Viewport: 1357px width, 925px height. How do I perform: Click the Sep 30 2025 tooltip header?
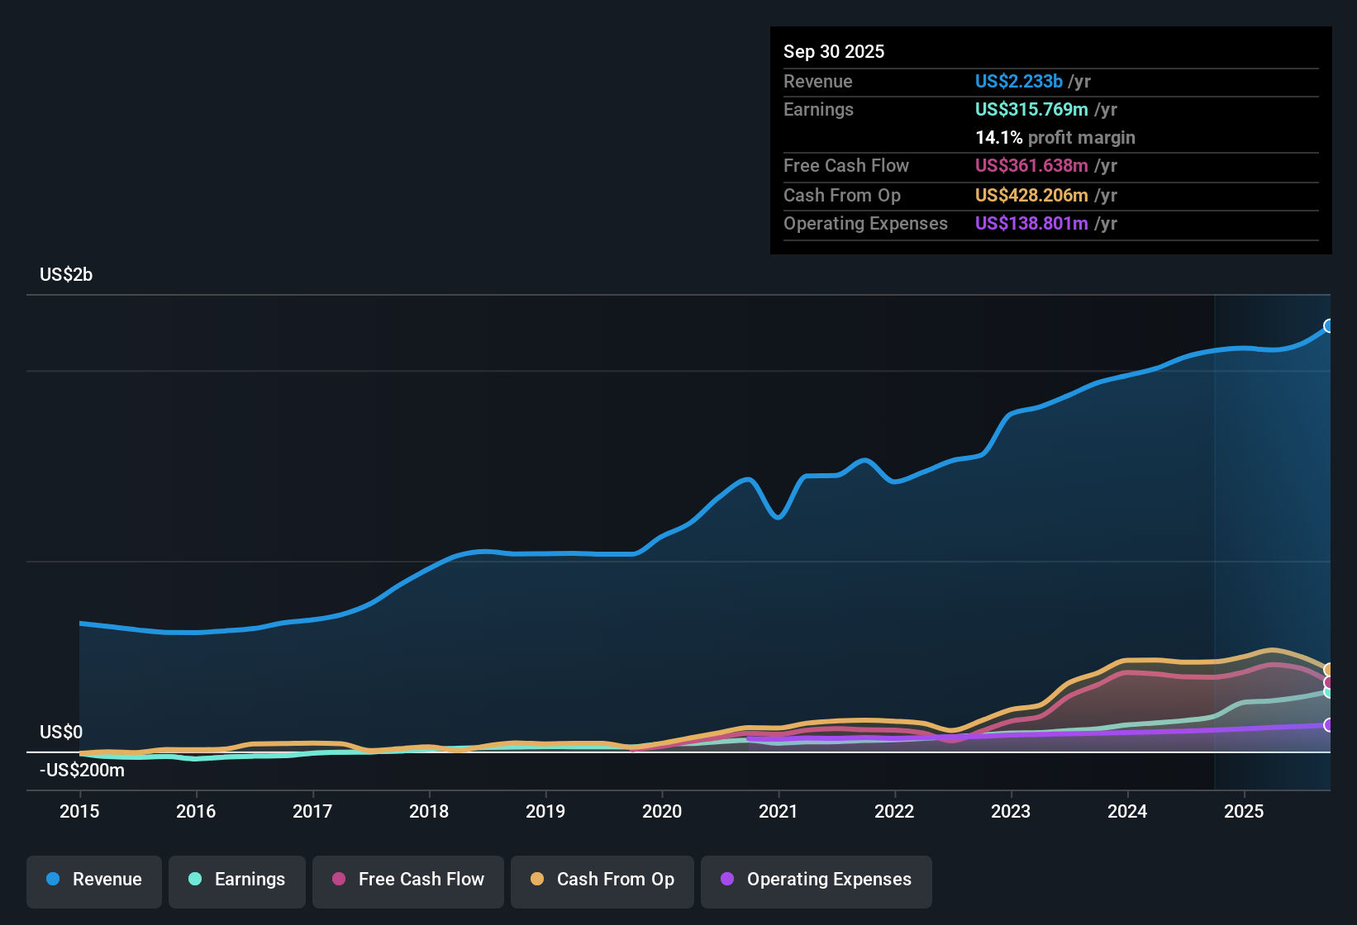[x=834, y=51]
